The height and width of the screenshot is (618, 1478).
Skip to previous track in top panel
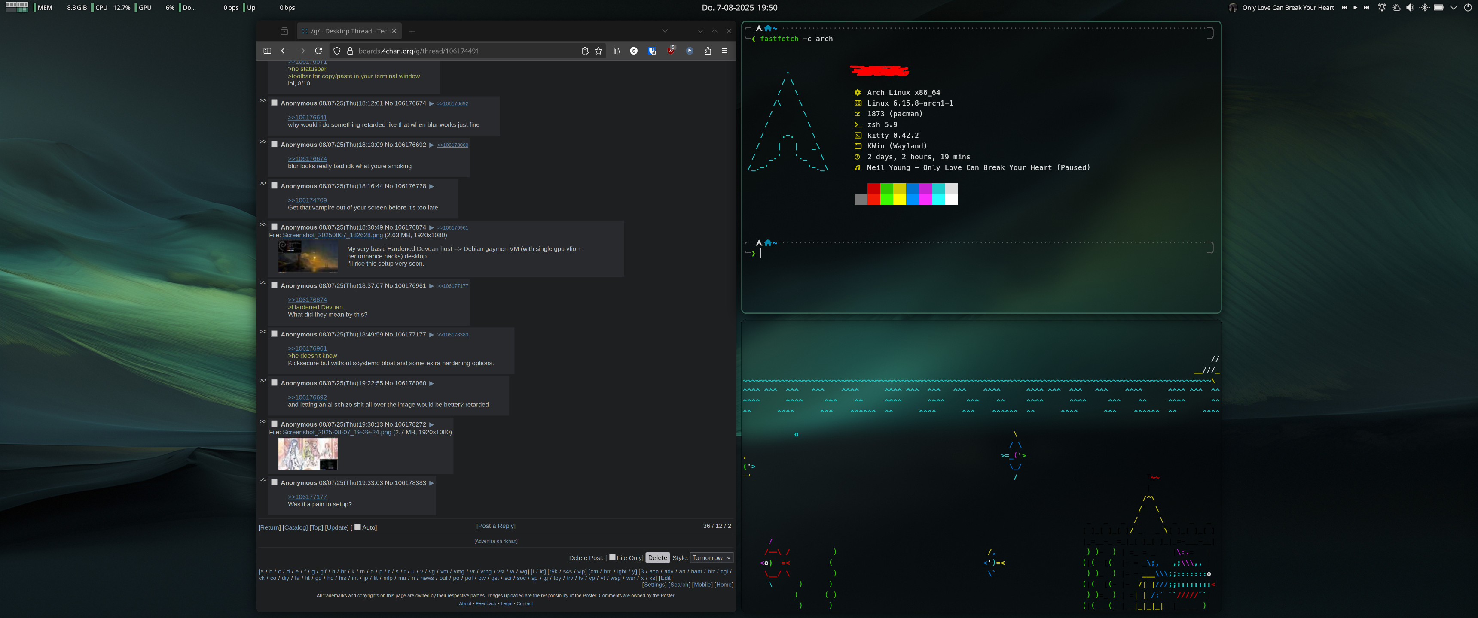1344,7
